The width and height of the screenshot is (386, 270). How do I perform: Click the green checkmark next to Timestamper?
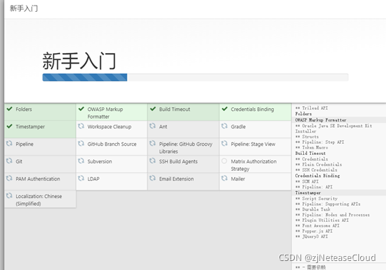[x=9, y=126]
